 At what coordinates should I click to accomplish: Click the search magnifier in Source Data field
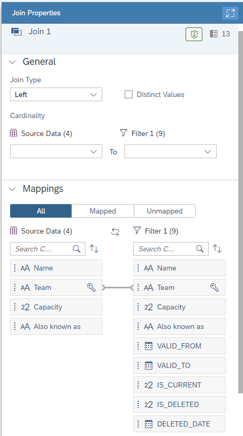pos(77,249)
